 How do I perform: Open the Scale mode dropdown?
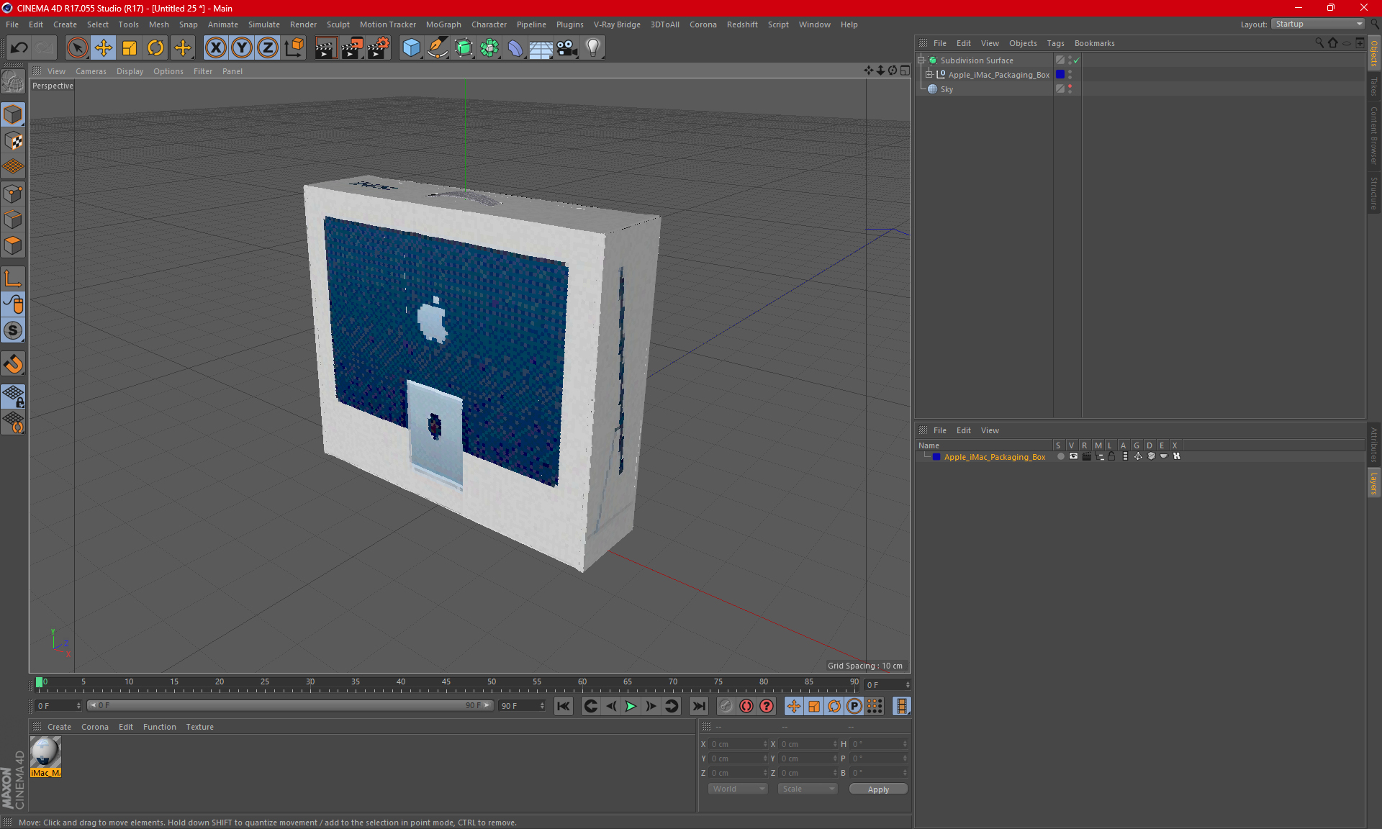coord(808,789)
